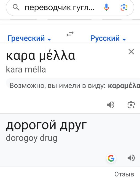This screenshot has width=140, height=180.
Task: Open the Русский target language dropdown
Action: (108, 38)
